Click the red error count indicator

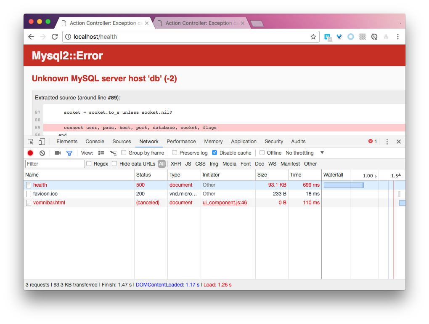373,142
